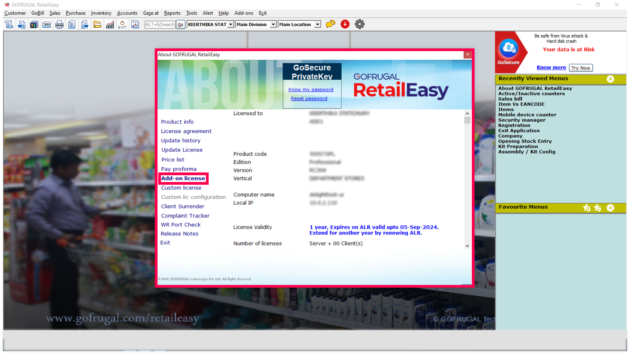Viewport: 630px width, 354px height.
Task: Click the printer icon in toolbar
Action: (59, 24)
